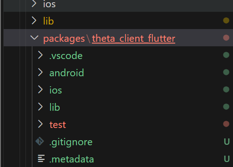Click the U untracked badge on .metadata
The height and width of the screenshot is (167, 233).
coord(227,159)
